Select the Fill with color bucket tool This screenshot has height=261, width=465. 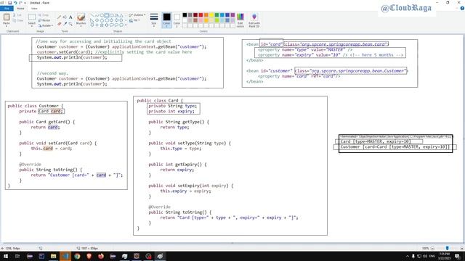click(65, 17)
